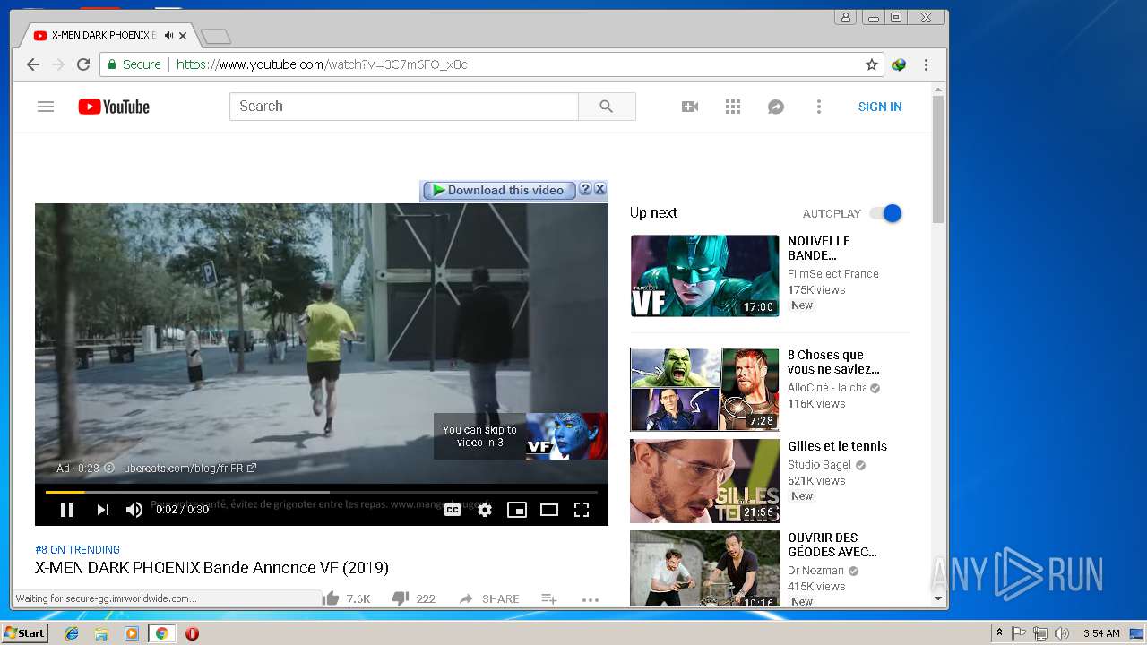This screenshot has height=645, width=1147.
Task: Switch to theater mode
Action: 549,510
